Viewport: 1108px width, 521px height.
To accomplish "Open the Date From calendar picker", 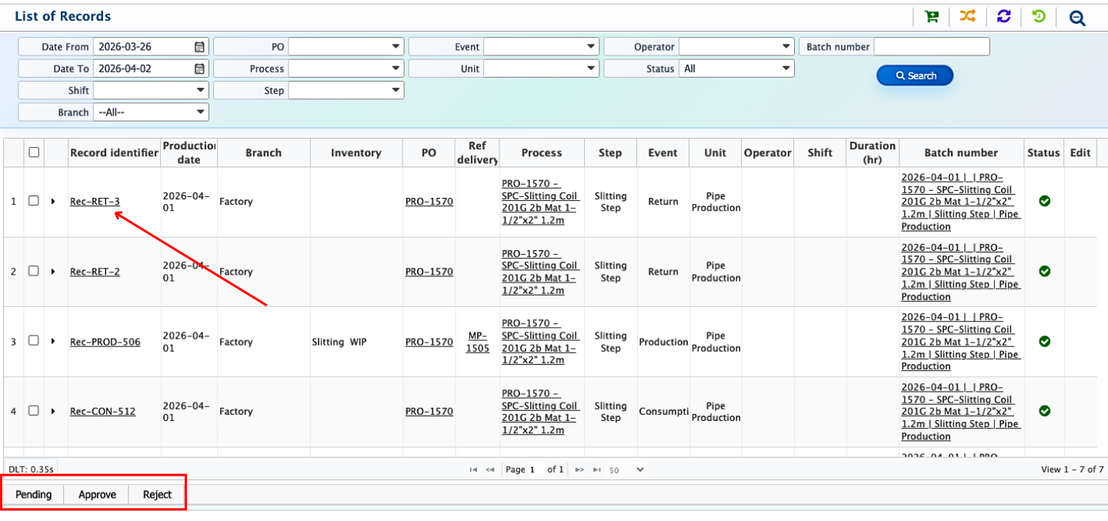I will point(199,47).
